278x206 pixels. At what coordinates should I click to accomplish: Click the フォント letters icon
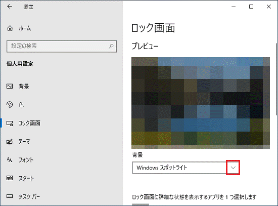[x=10, y=160]
